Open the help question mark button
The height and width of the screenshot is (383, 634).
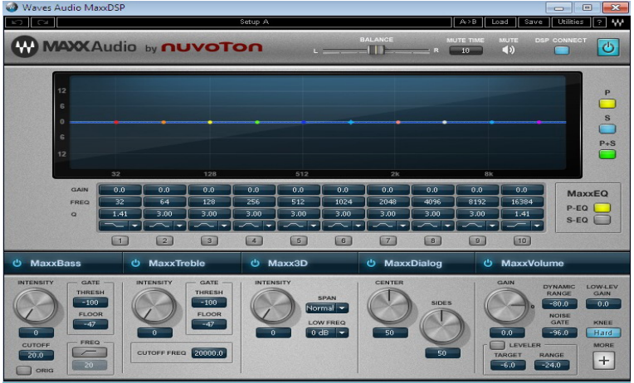click(x=599, y=22)
